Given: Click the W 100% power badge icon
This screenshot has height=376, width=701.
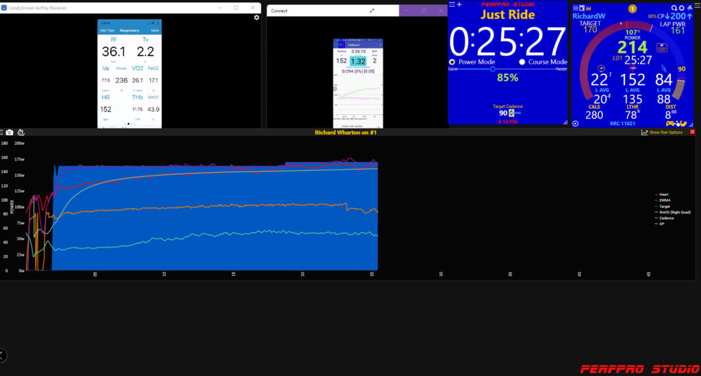Looking at the screenshot, I should click(662, 47).
